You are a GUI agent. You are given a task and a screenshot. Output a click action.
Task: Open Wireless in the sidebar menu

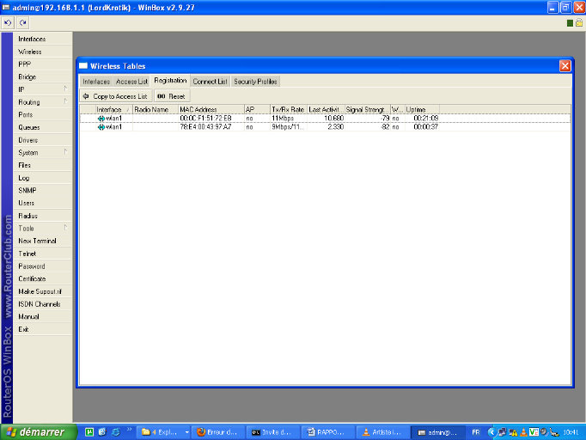[42, 52]
